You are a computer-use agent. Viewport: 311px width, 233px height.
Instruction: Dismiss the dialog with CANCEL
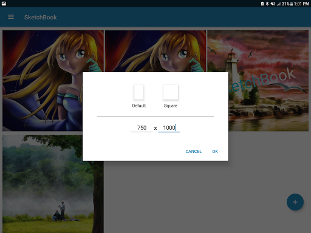[x=194, y=152]
